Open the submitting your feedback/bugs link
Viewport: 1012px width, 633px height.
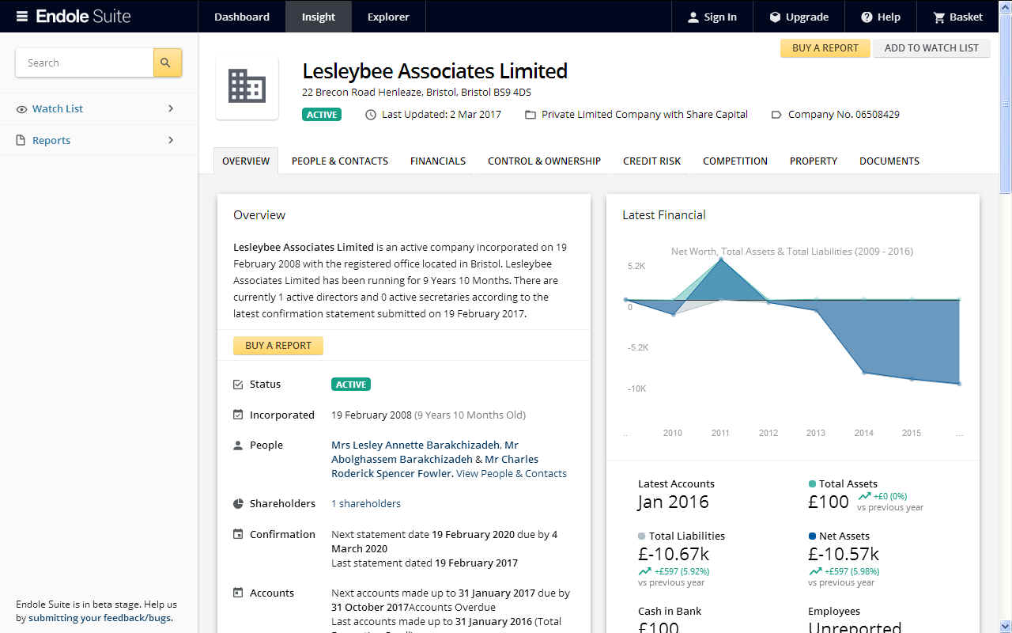tap(100, 618)
